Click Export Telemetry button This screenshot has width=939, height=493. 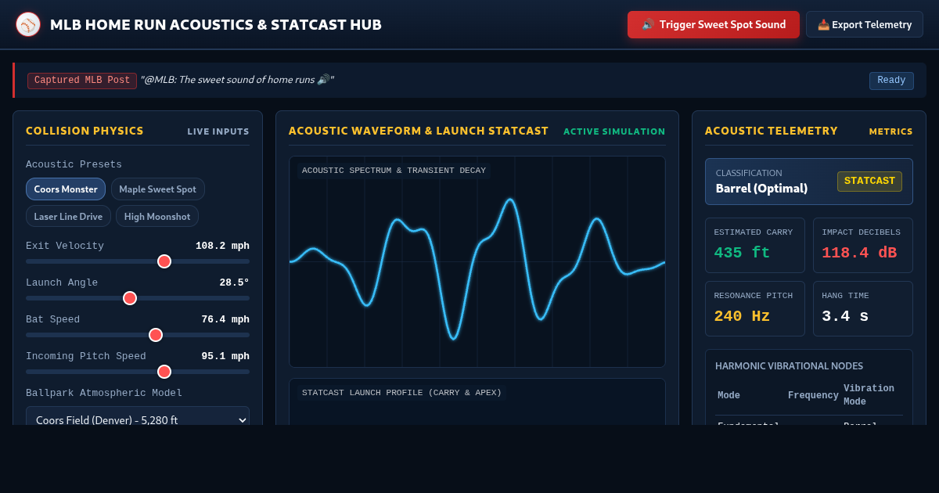[865, 24]
